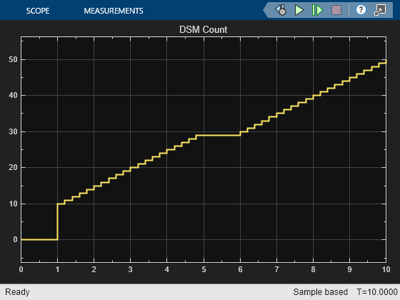The width and height of the screenshot is (400, 300).
Task: Click the Sample based status label
Action: click(321, 292)
